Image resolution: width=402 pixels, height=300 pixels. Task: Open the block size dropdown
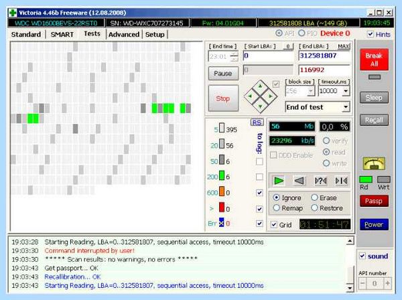click(300, 91)
